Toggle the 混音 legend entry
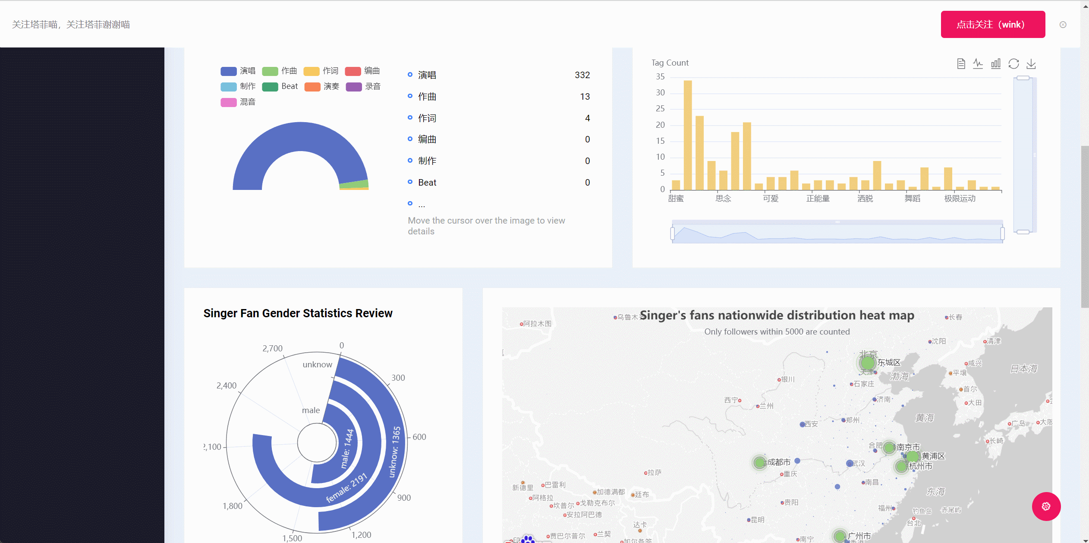Viewport: 1089px width, 543px height. click(x=238, y=102)
